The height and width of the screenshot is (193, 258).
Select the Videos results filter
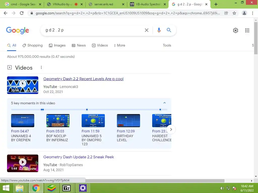100,45
